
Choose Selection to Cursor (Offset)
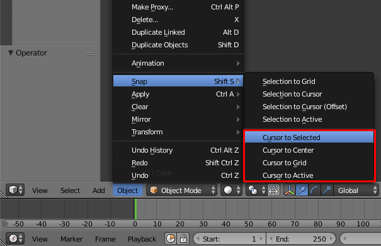point(309,107)
